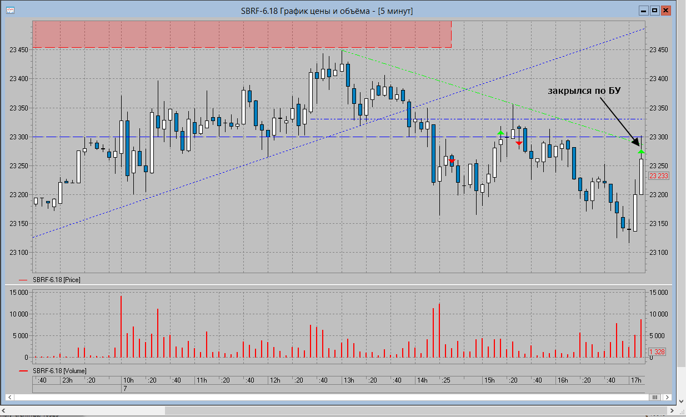Screen dimensions: 686x417
Task: Click the 10h label on the time axis
Action: coord(128,380)
